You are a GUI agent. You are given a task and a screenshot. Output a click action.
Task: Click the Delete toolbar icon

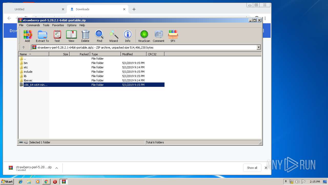pyautogui.click(x=85, y=36)
